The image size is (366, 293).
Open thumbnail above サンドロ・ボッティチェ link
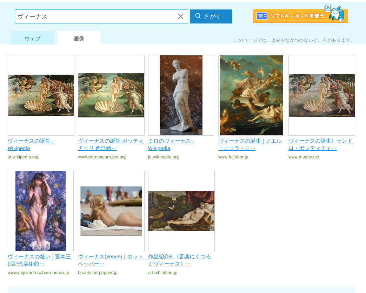[322, 95]
